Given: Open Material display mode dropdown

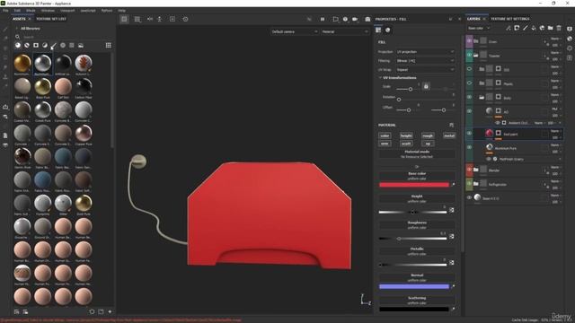Looking at the screenshot, I should pos(345,32).
